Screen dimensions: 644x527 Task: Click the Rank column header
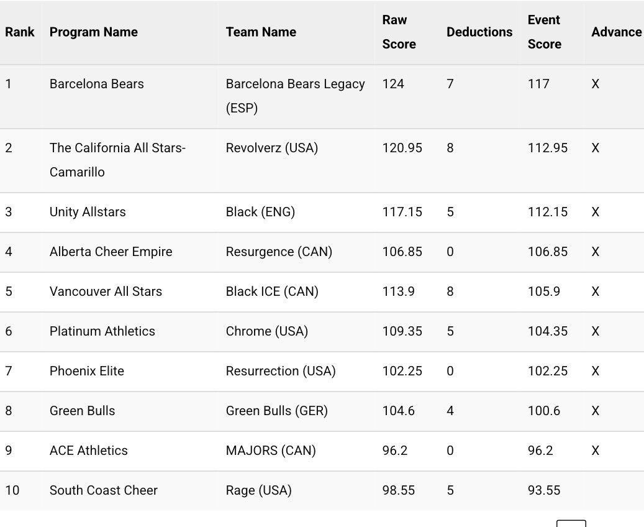click(x=20, y=32)
